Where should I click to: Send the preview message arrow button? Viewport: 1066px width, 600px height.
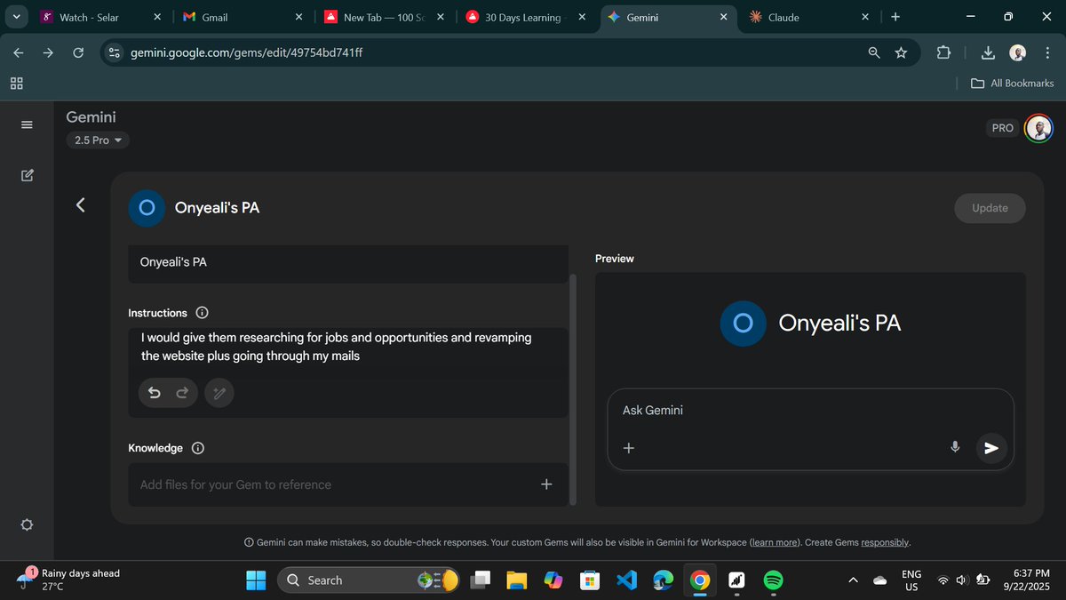tap(991, 448)
